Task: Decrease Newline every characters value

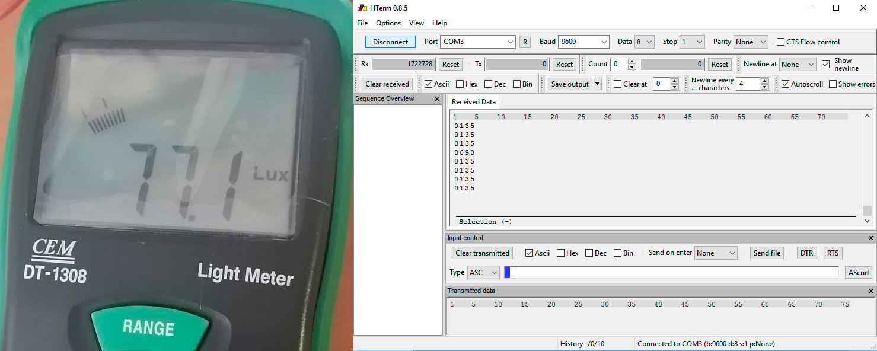Action: [x=765, y=87]
